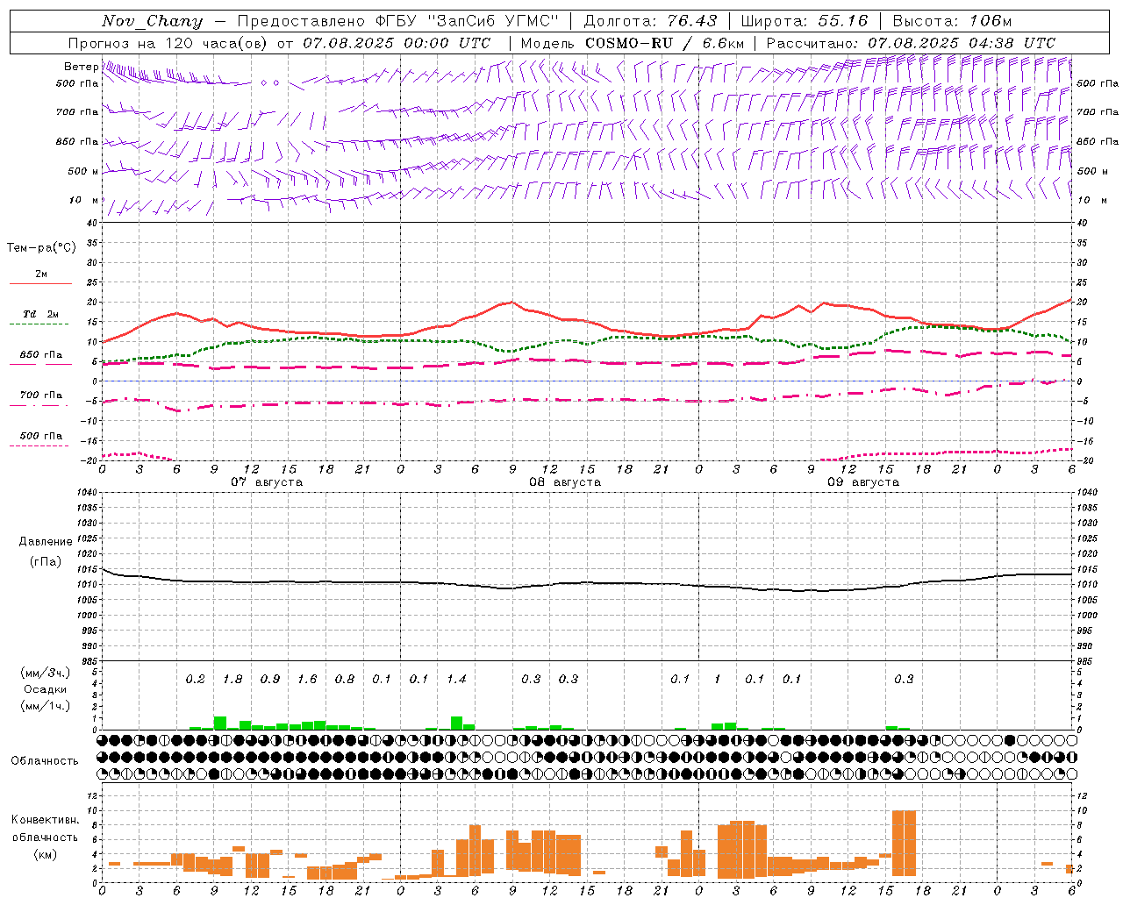Image resolution: width=1123 pixels, height=898 pixels.
Task: Click the Ветер wind panel label
Action: (x=81, y=67)
